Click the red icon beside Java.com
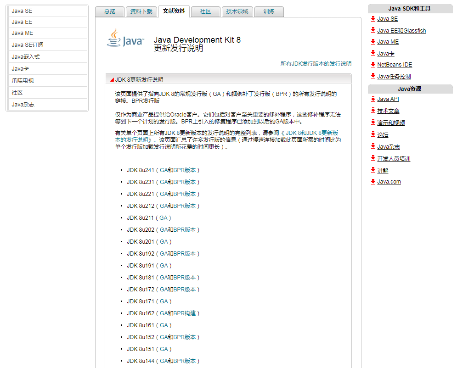Image resolution: width=457 pixels, height=368 pixels. coord(373,182)
